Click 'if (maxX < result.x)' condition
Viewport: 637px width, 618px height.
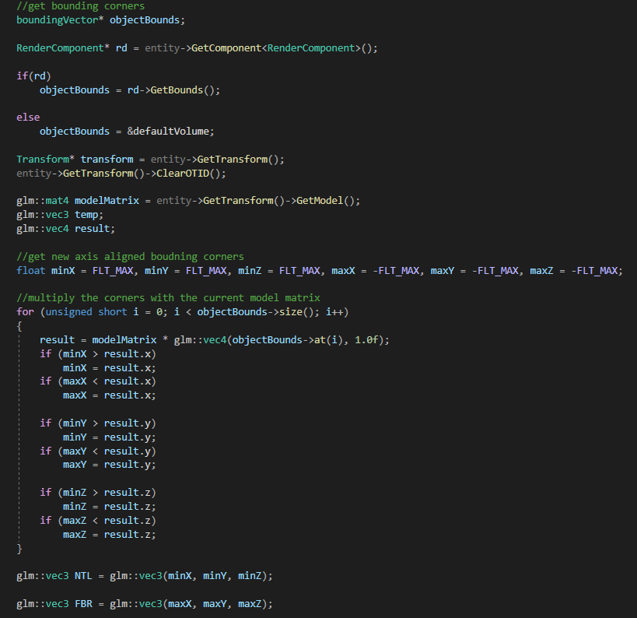pos(98,381)
